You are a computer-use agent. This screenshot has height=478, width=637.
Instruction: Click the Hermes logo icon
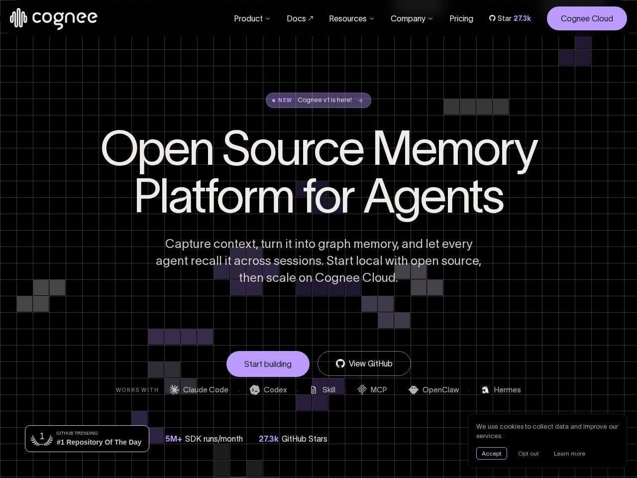[x=485, y=390]
